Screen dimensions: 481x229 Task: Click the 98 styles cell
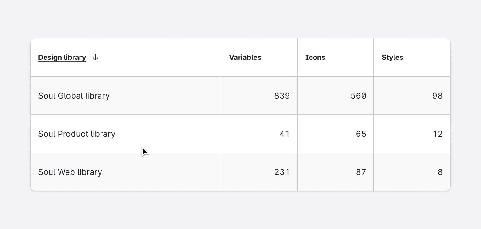pyautogui.click(x=437, y=96)
